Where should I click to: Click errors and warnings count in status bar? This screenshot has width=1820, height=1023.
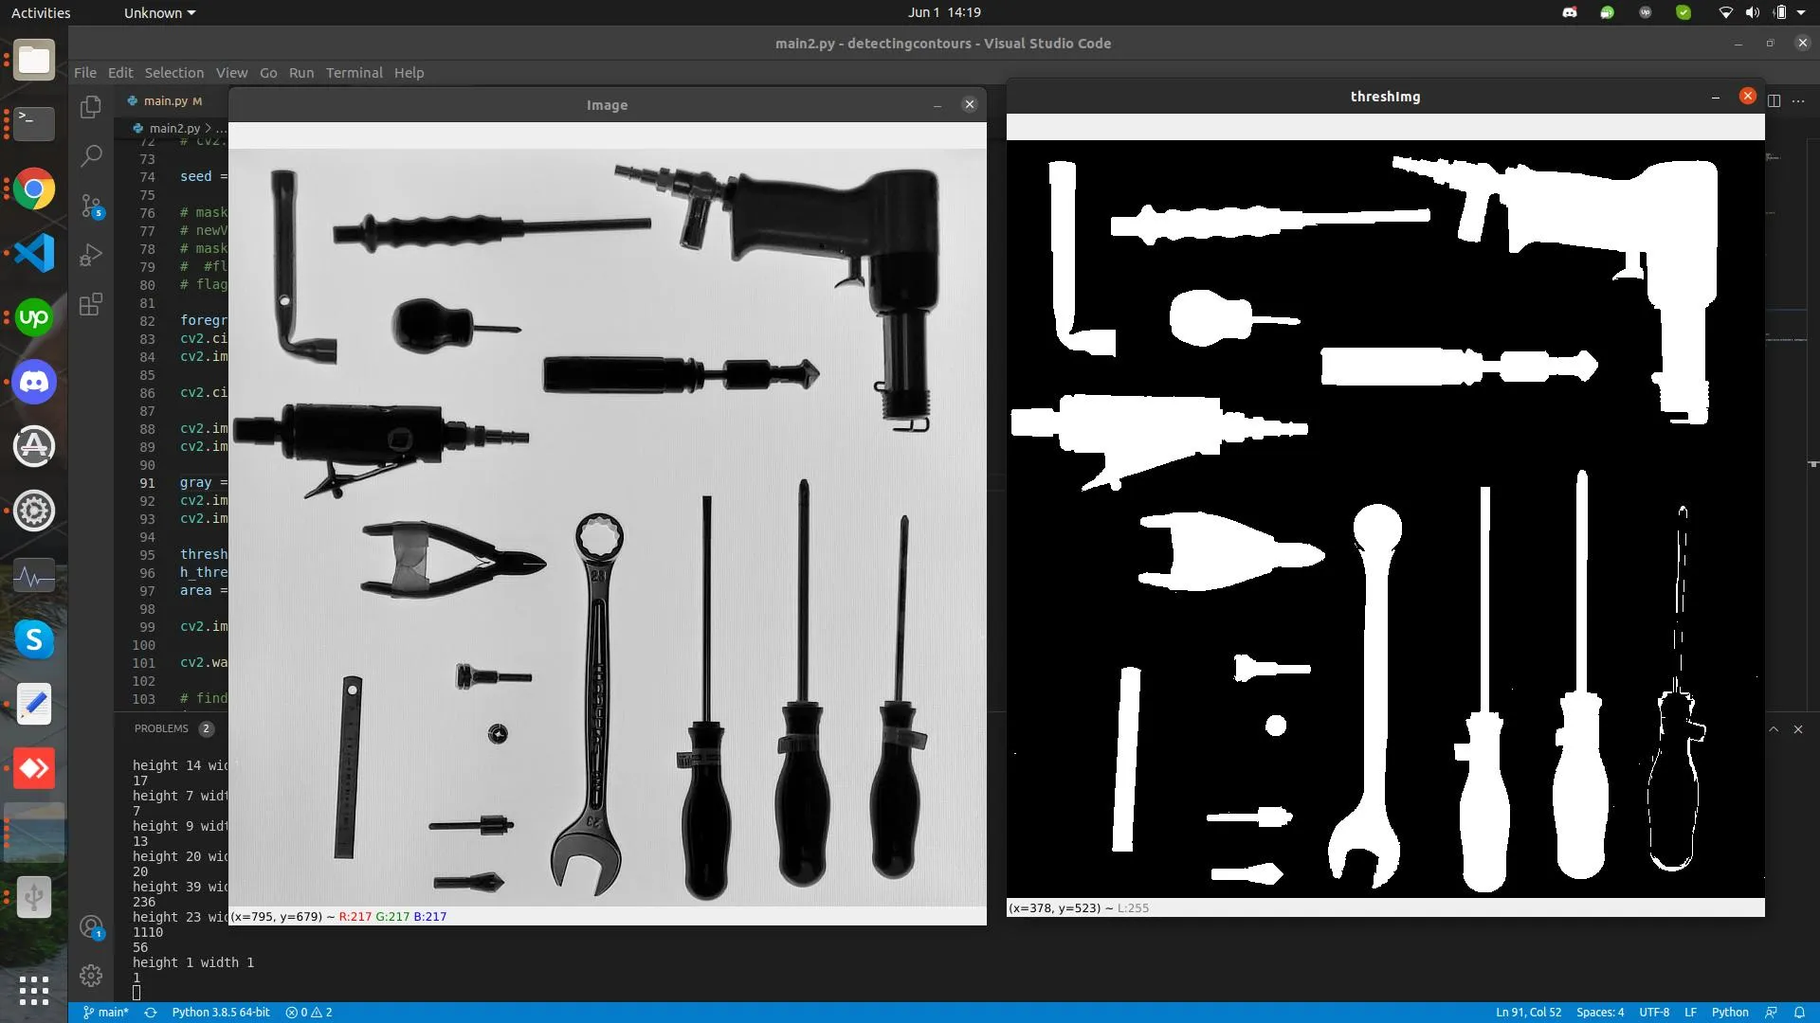[x=309, y=1012]
